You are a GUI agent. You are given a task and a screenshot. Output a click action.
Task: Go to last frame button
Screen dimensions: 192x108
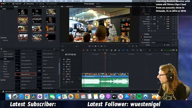click(101, 46)
